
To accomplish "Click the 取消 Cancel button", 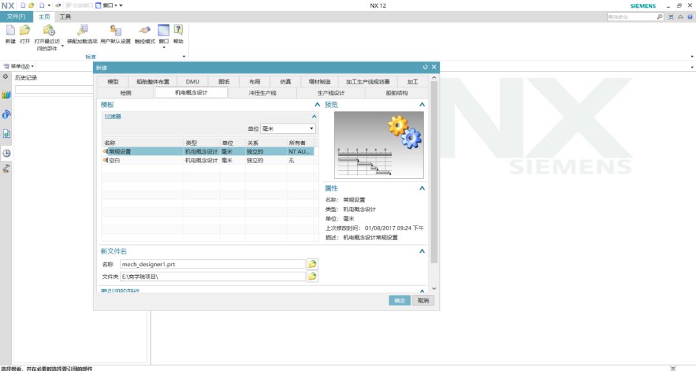I will [423, 300].
